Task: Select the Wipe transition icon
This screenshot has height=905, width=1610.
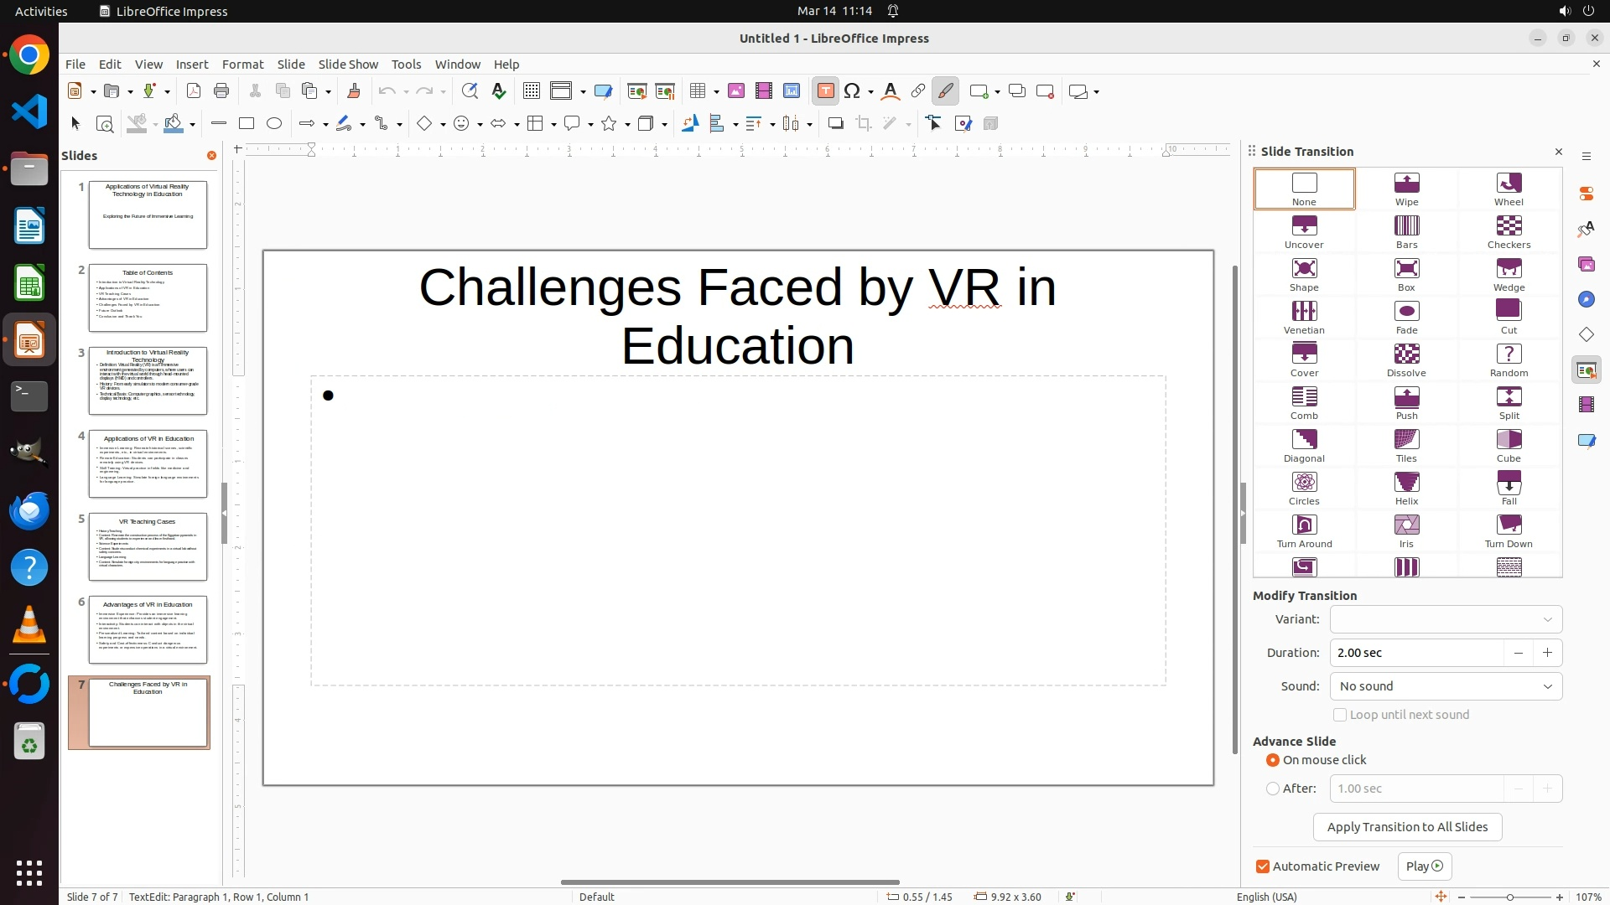Action: click(1406, 189)
